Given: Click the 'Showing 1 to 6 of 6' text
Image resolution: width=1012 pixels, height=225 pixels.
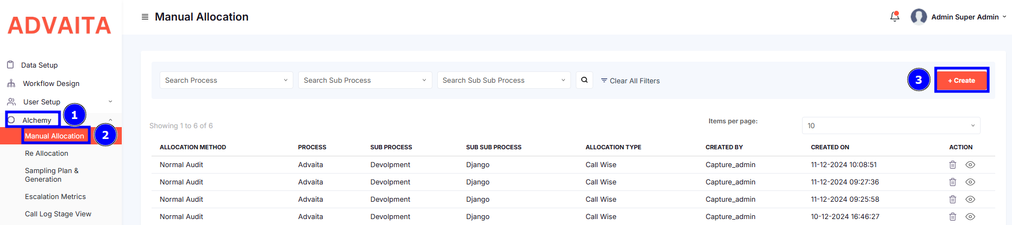Looking at the screenshot, I should click(181, 125).
